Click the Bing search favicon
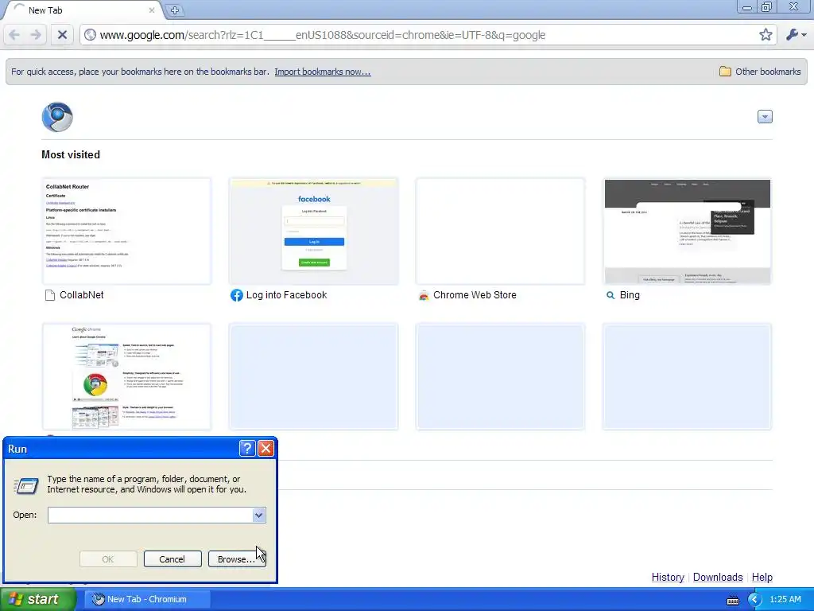 tap(610, 295)
